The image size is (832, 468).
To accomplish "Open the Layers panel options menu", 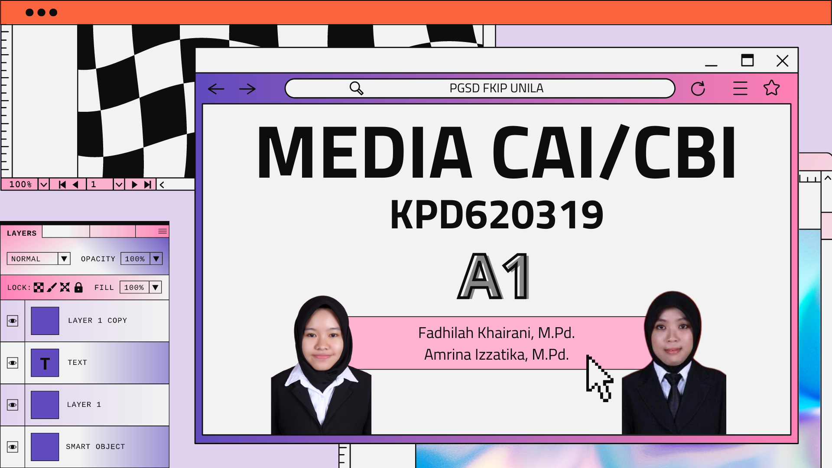I will (x=162, y=231).
